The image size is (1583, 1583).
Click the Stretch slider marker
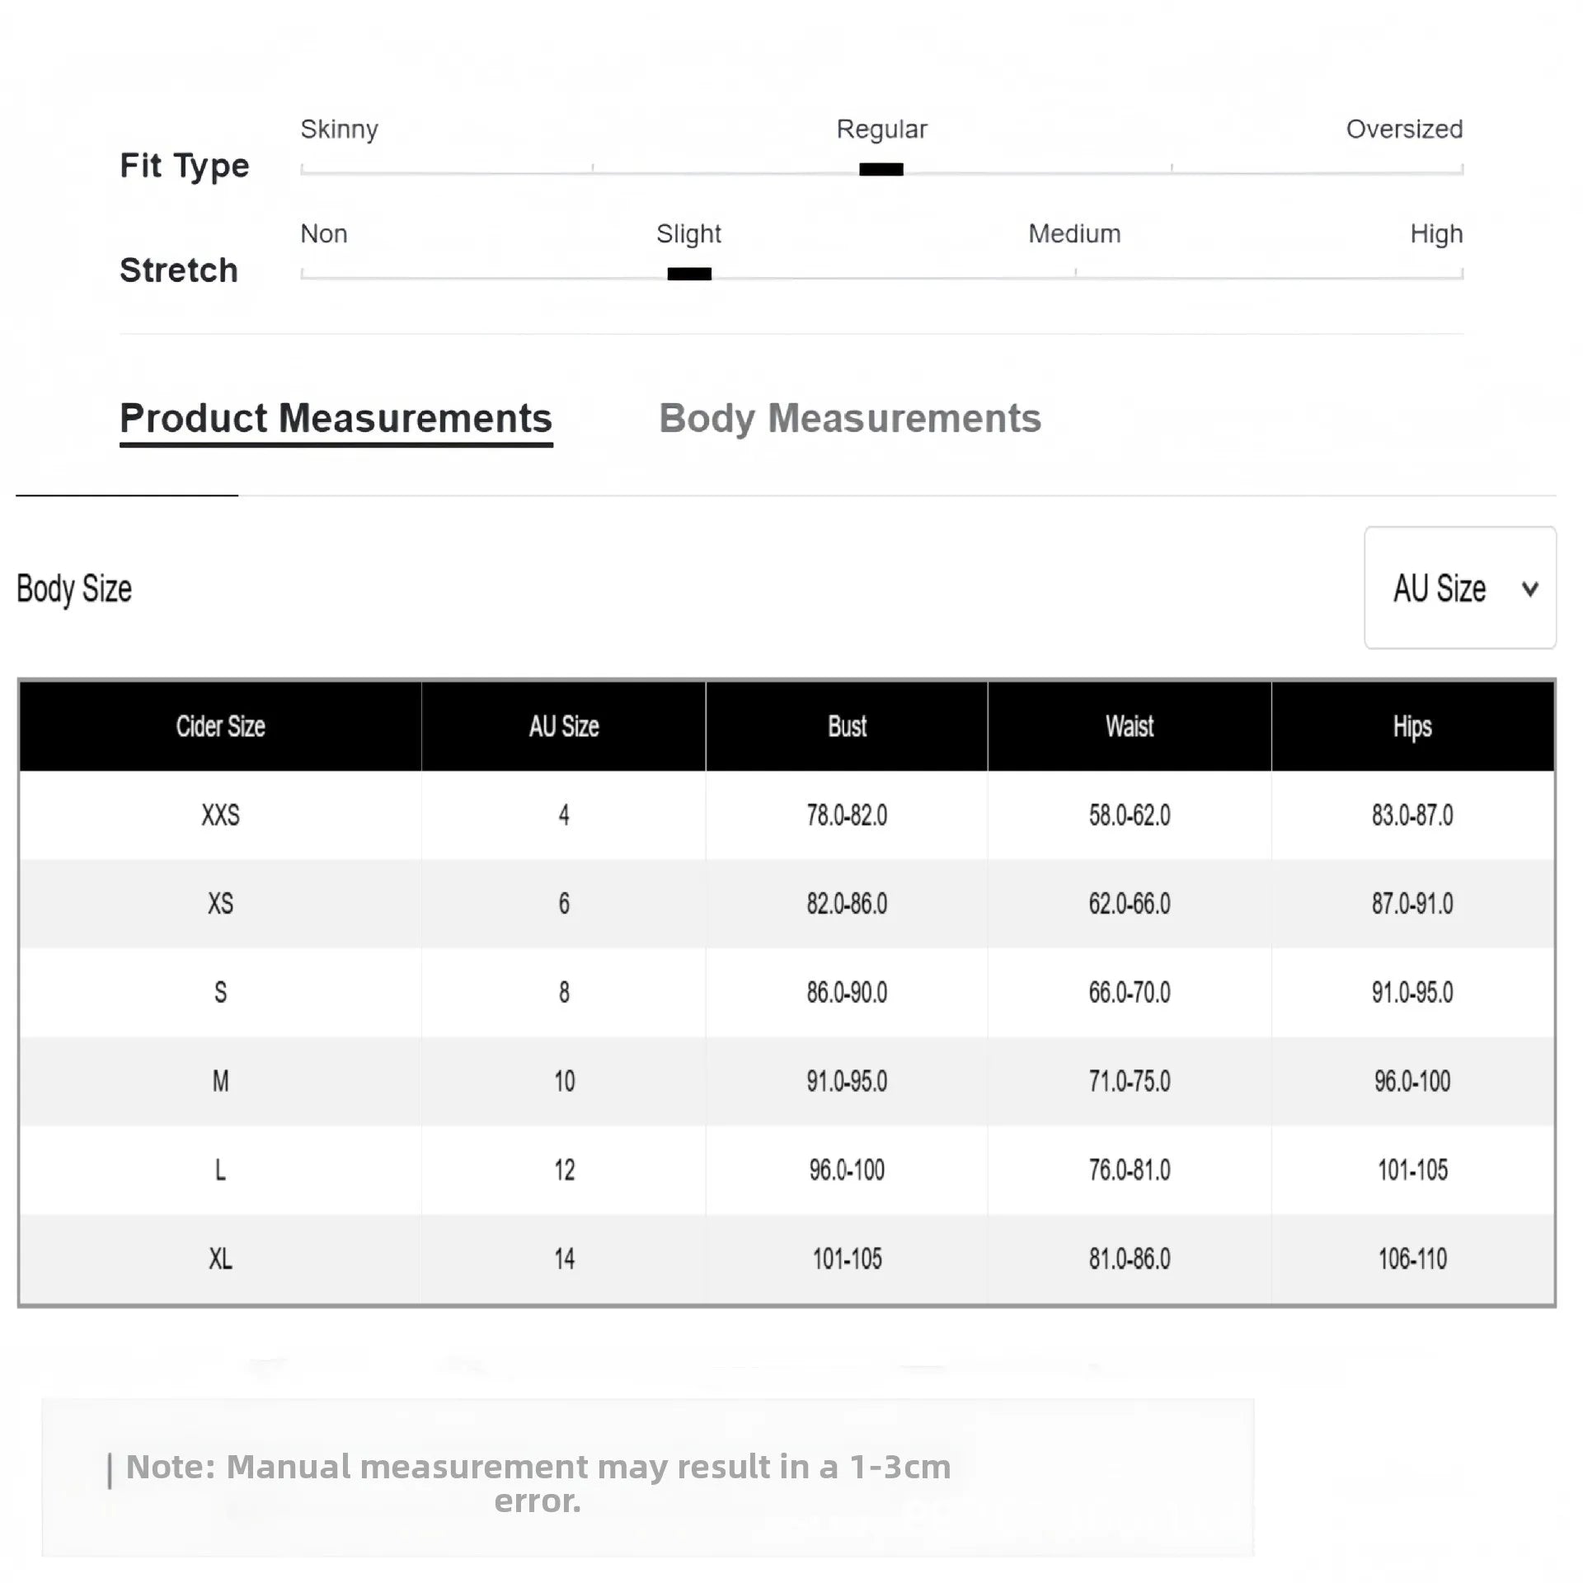[x=689, y=274]
